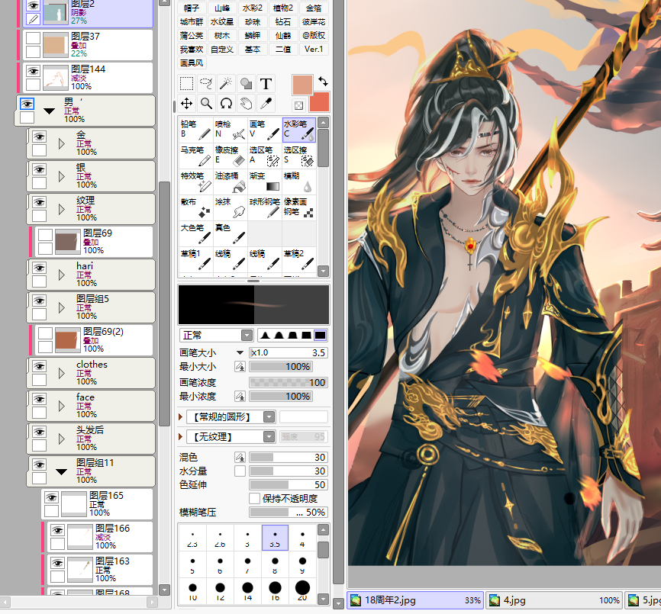Expand the 银 layer group
Screen dimensions: 661x614
[x=62, y=176]
